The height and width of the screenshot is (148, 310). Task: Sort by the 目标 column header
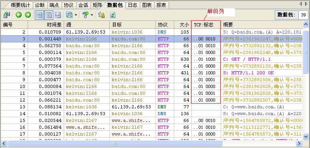pos(133,25)
